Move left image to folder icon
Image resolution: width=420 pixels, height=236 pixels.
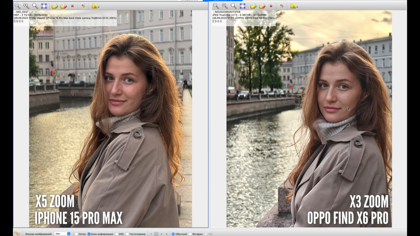pyautogui.click(x=63, y=6)
